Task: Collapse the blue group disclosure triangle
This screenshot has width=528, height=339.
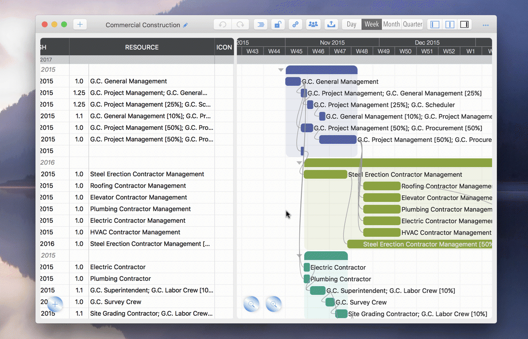Action: (281, 70)
